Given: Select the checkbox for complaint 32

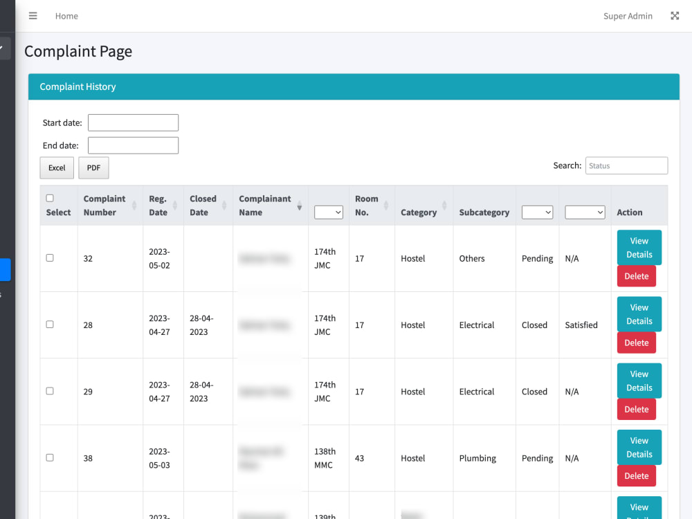Looking at the screenshot, I should (50, 257).
